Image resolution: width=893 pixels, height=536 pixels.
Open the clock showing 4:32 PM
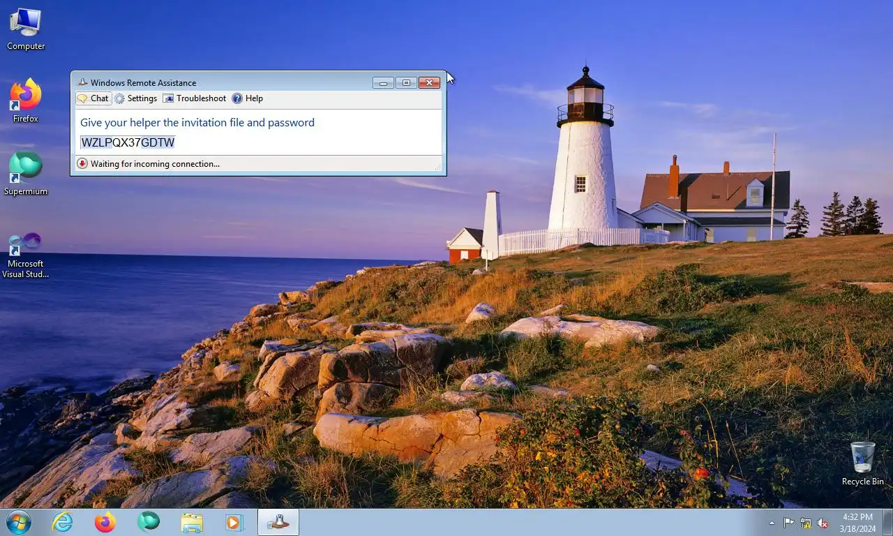coord(857,523)
